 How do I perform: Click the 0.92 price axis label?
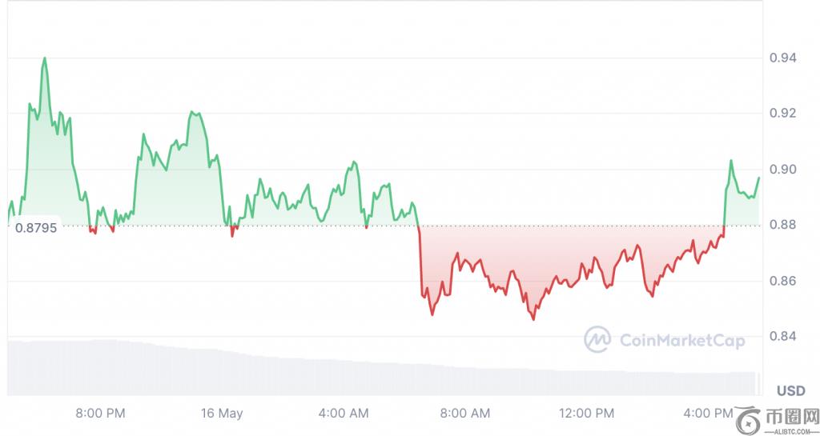(781, 113)
